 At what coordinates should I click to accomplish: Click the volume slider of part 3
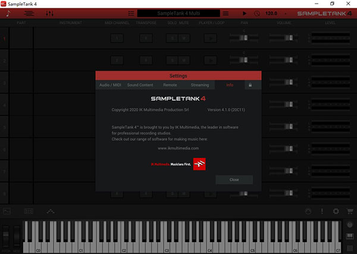tap(283, 82)
